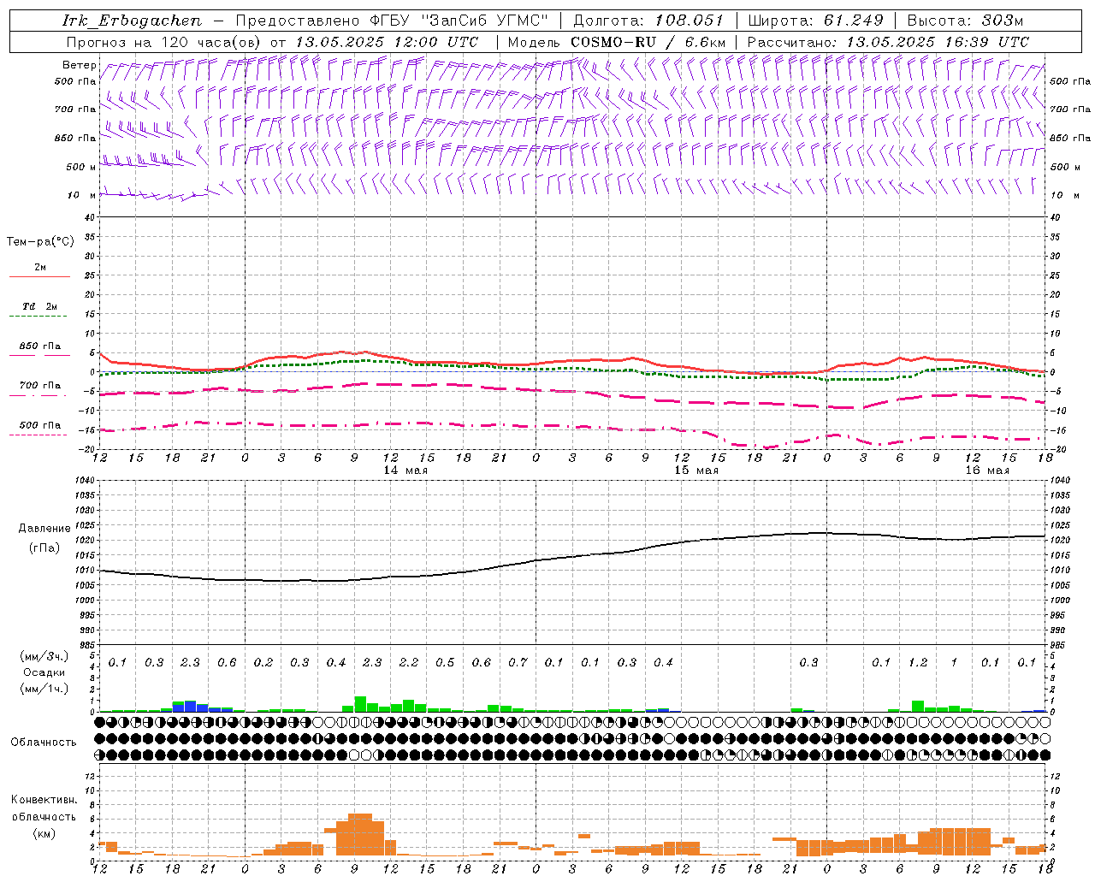Click the 16 мая date label
Viewport: 1095px width, 876px height.
pyautogui.click(x=987, y=471)
